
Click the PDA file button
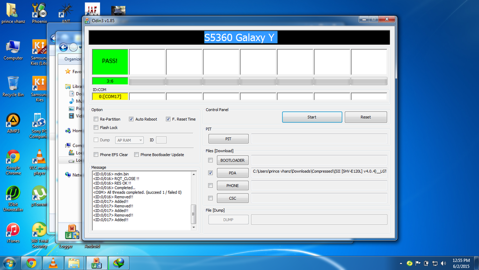pos(232,173)
